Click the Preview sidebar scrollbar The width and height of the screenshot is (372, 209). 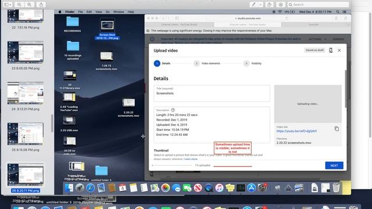(x=52, y=124)
